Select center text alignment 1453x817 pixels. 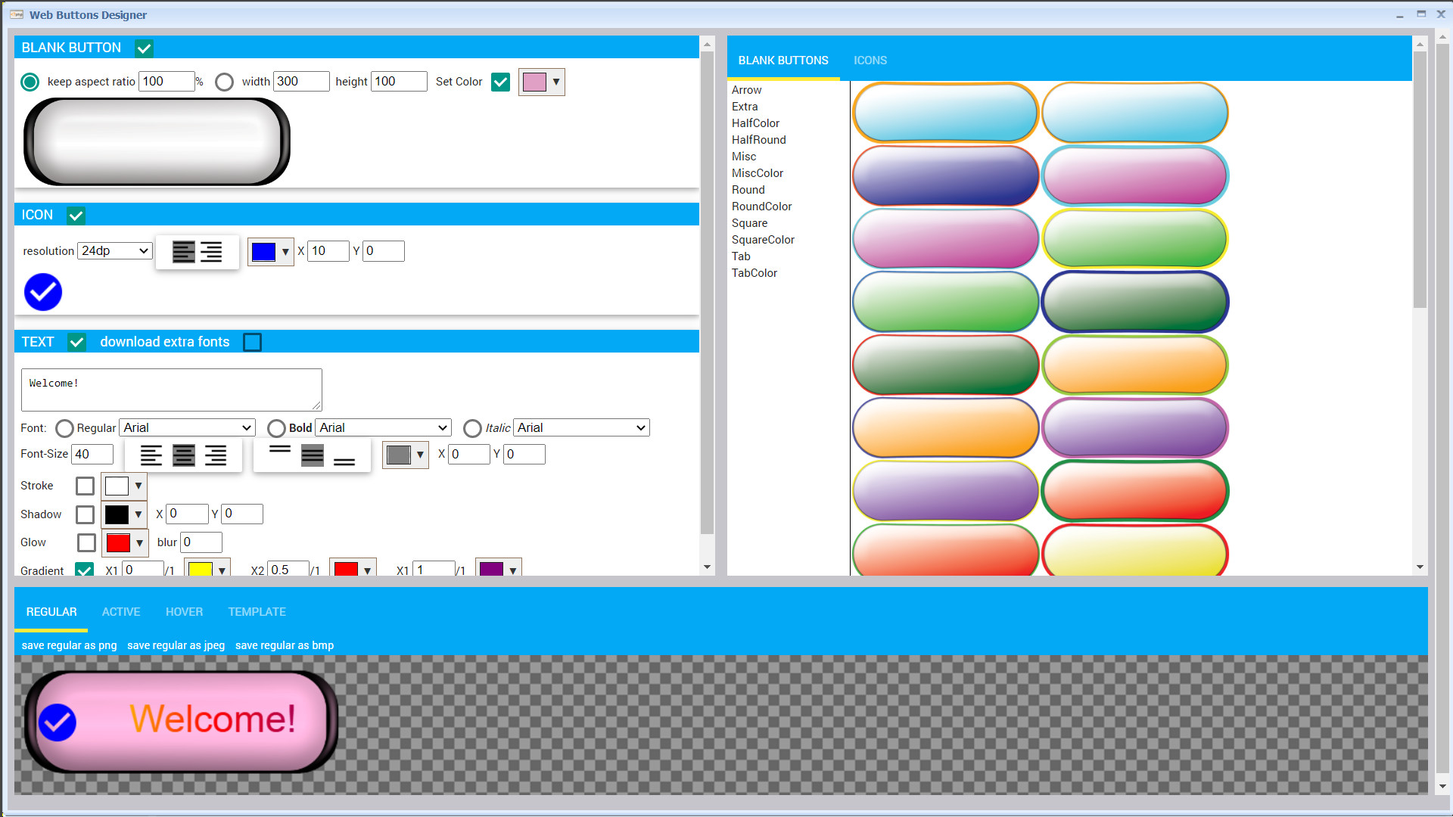(x=183, y=455)
